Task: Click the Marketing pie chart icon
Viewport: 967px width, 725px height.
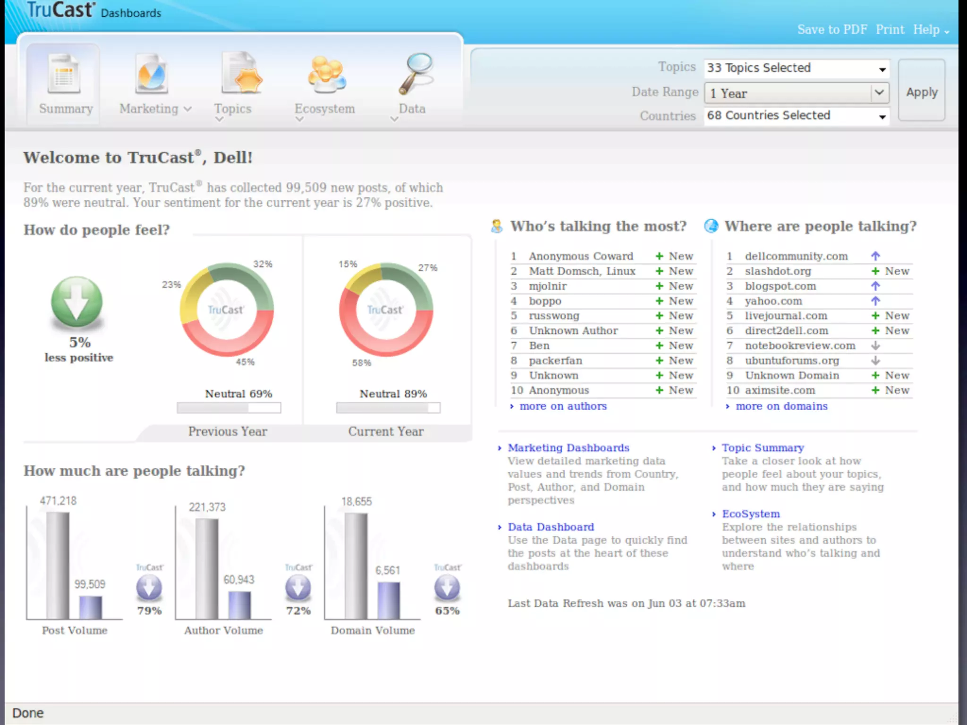Action: 151,75
